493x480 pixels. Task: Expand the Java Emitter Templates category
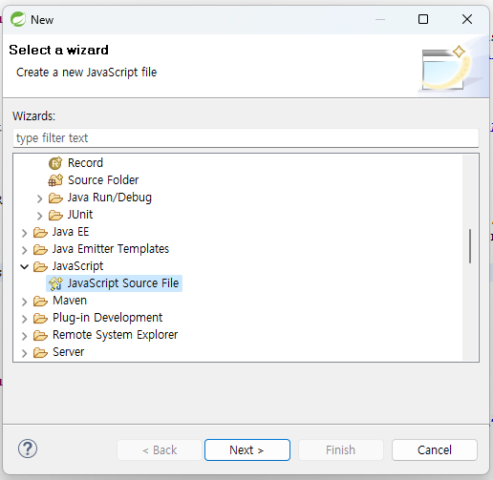pos(24,250)
